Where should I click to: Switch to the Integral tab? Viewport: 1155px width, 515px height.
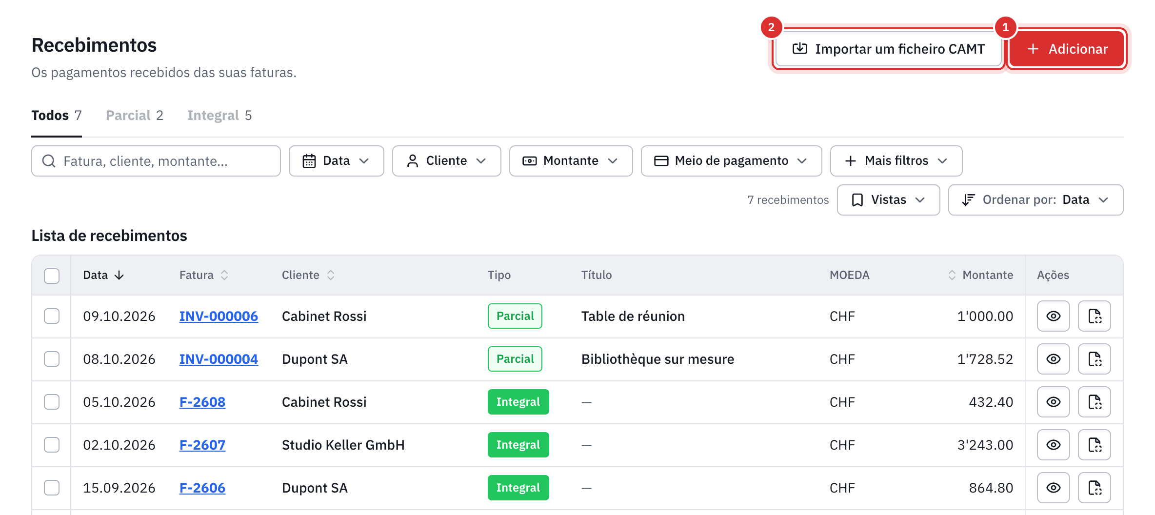pos(219,116)
